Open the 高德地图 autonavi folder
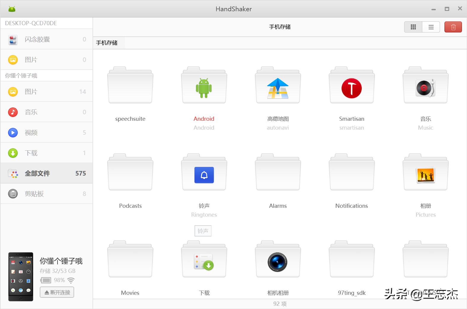The image size is (467, 309). coord(278,85)
